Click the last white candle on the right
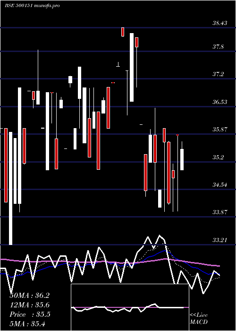The width and height of the screenshot is (236, 331). (182, 159)
